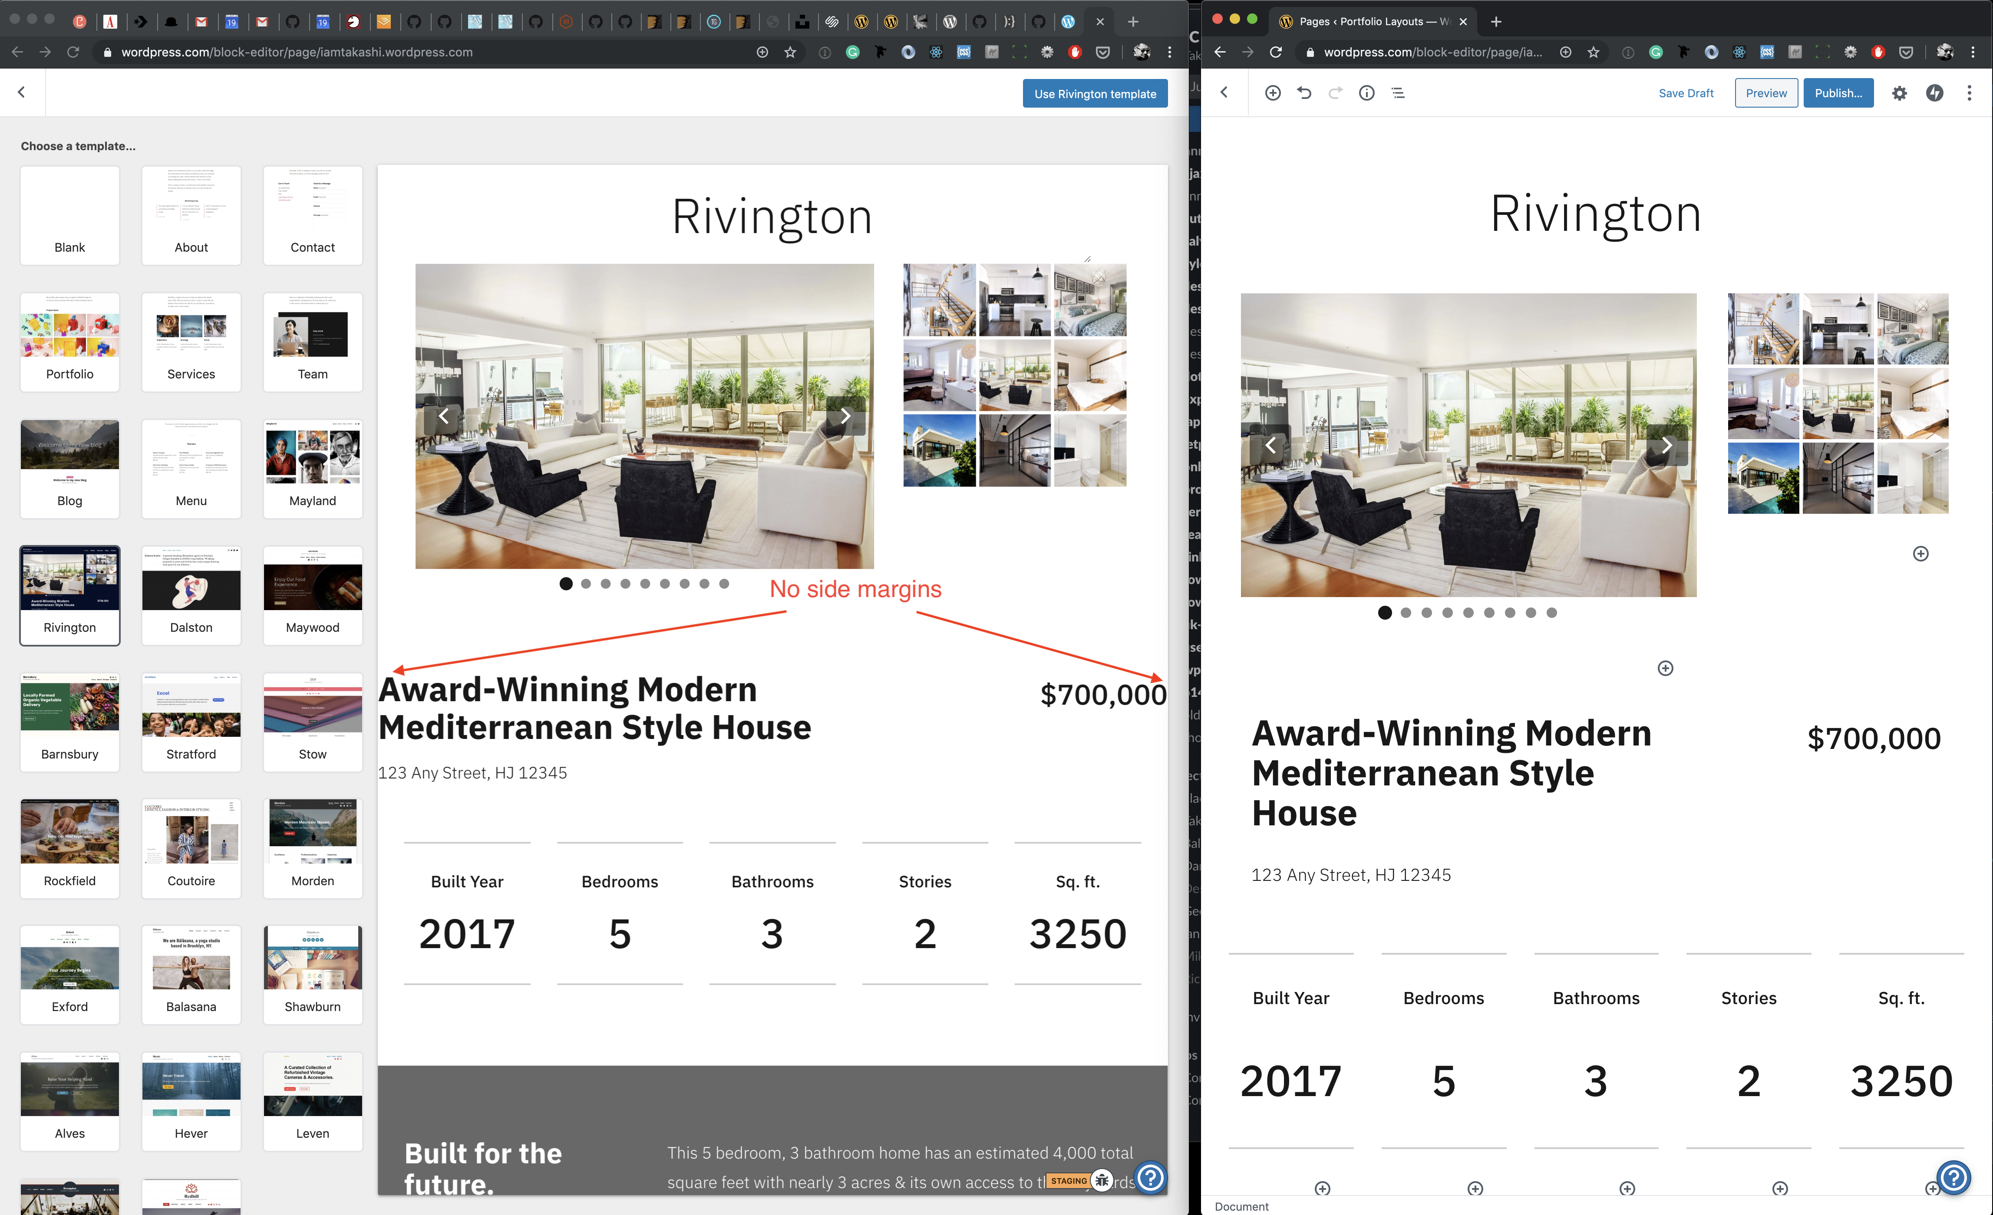Go back from the right editor
1993x1215 pixels.
coord(1224,92)
